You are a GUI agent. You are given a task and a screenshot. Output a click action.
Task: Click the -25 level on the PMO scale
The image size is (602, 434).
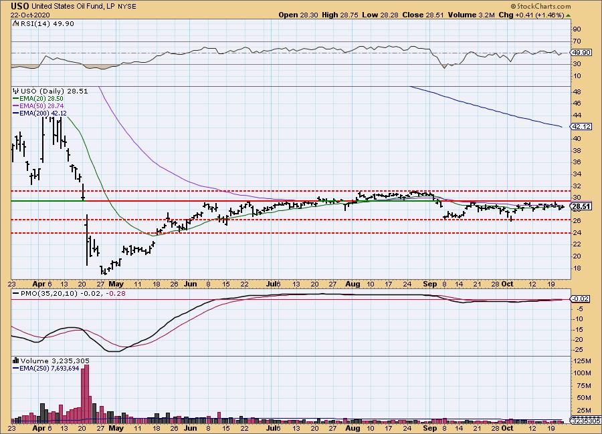point(579,350)
